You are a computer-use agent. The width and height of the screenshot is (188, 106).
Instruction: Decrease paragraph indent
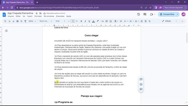point(142,21)
